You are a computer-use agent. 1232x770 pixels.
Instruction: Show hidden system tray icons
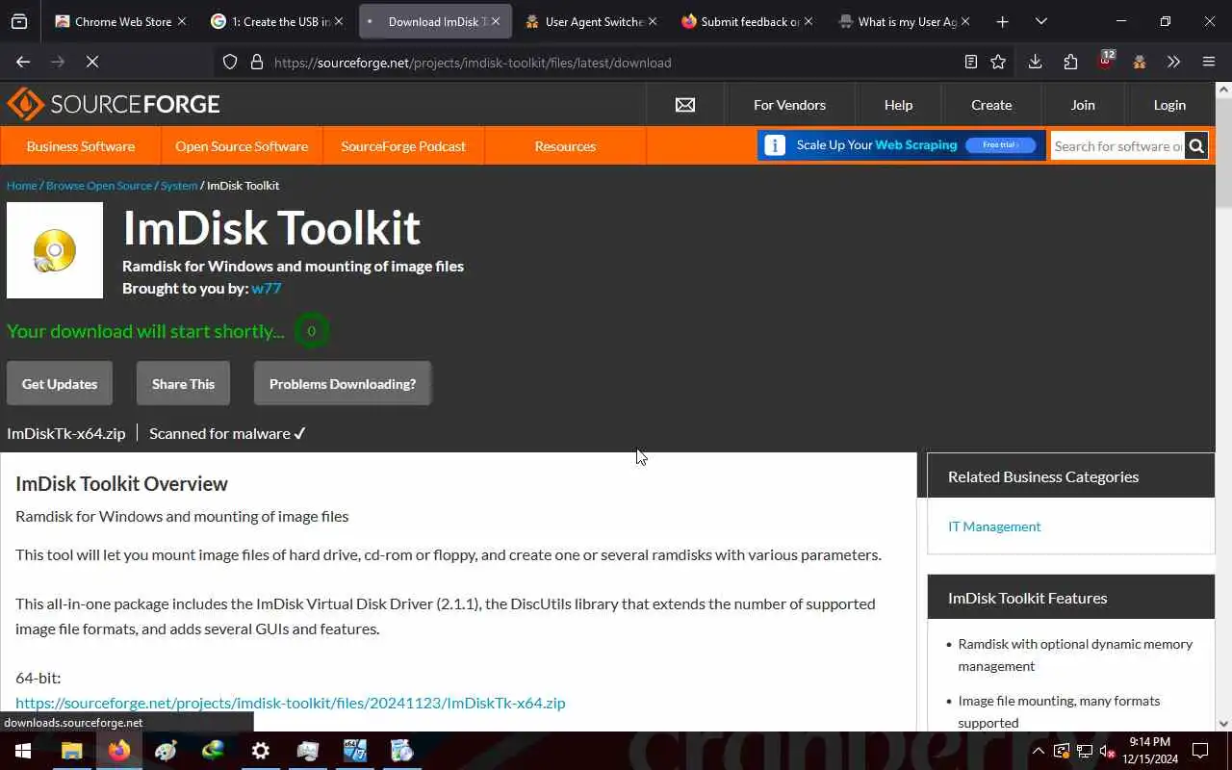pyautogui.click(x=1039, y=751)
